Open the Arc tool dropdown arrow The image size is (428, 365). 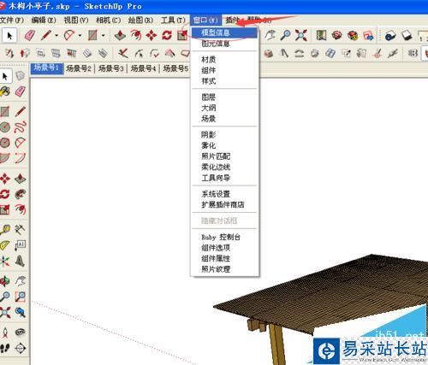pyautogui.click(x=80, y=36)
